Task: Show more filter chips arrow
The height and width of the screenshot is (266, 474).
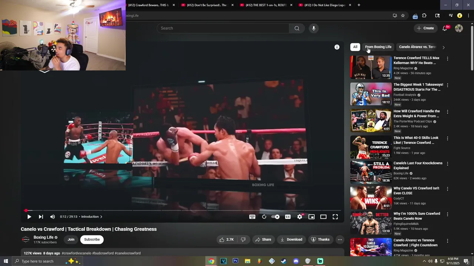Action: tap(443, 47)
